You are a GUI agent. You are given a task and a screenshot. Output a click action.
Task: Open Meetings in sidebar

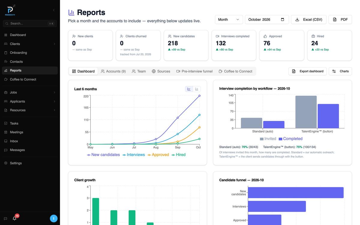[30, 132]
